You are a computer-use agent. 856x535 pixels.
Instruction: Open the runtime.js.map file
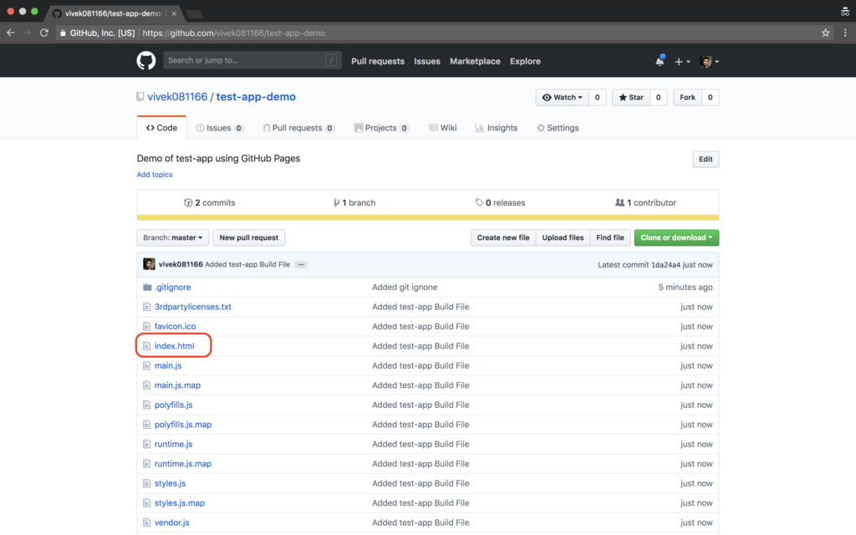(183, 464)
